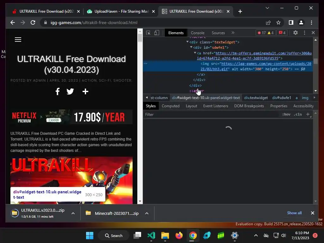Screen dimensions: 324x243
Task: Select div#sdwfe1 in breadcrumb bar
Action: click(x=281, y=98)
